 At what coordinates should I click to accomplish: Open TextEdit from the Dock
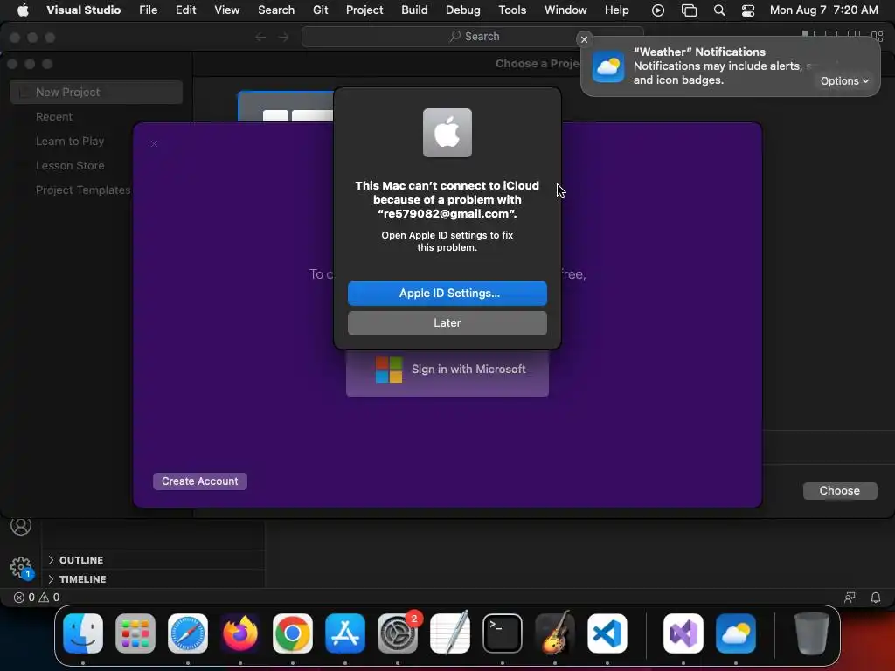click(450, 633)
